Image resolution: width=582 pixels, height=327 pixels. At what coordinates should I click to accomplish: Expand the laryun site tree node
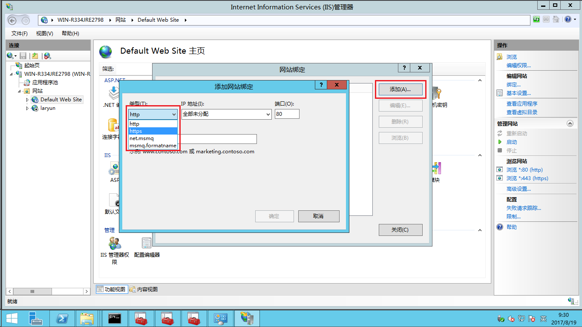pos(28,109)
